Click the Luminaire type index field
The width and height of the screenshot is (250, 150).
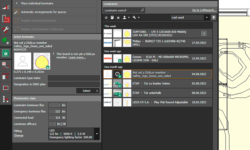point(74,78)
